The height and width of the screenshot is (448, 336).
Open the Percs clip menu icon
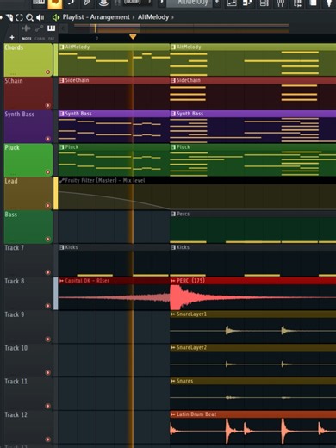[x=173, y=214]
